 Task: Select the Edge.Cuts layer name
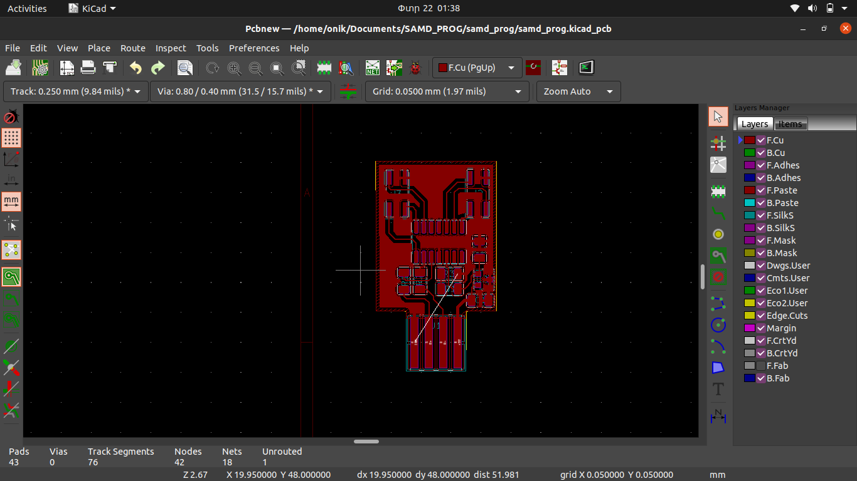pos(787,316)
